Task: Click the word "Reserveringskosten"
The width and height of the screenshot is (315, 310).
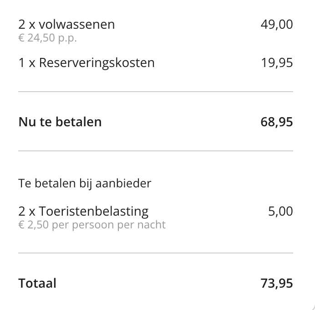Action: tap(97, 63)
